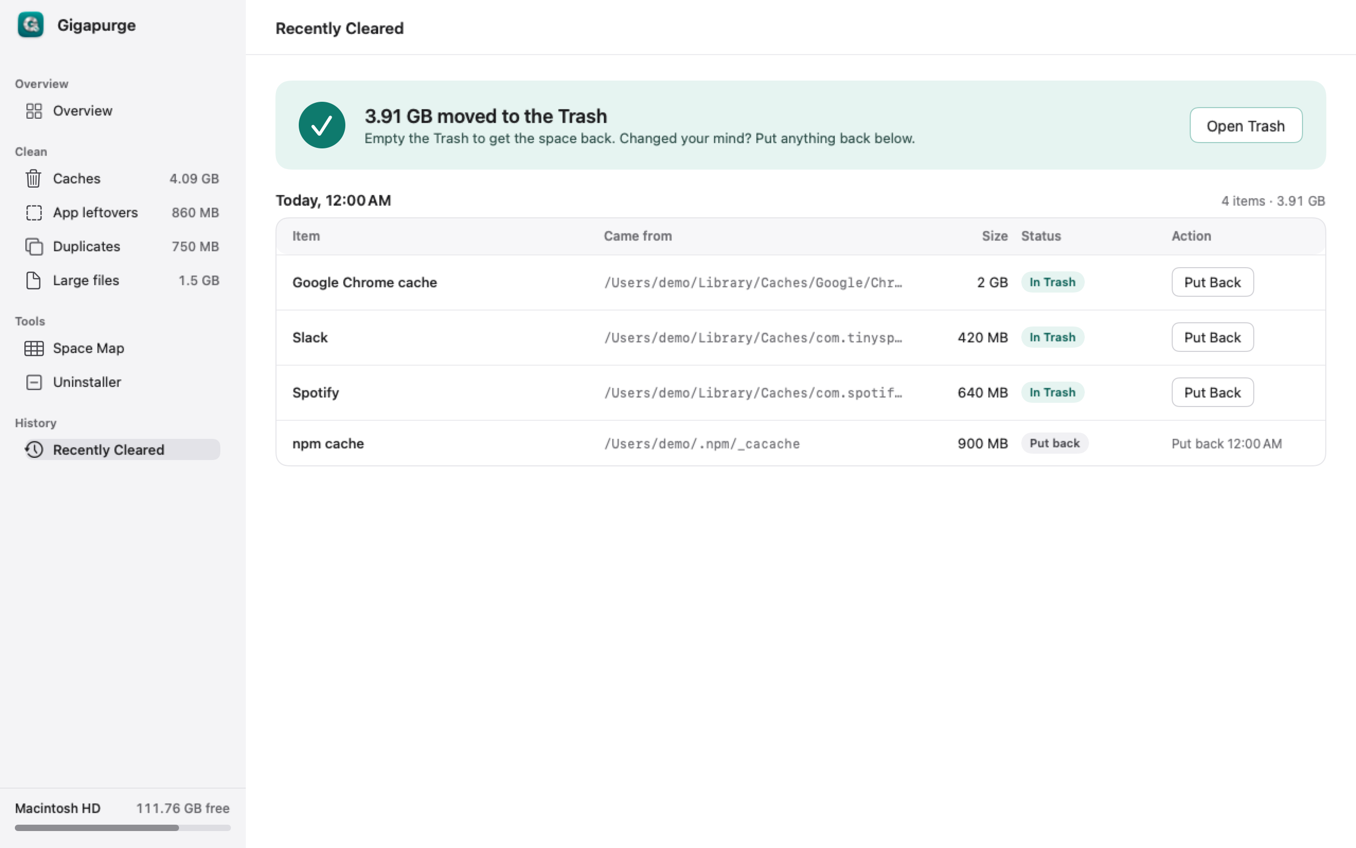1356x848 pixels.
Task: Click In Trash badge in Spotify row
Action: (x=1052, y=393)
